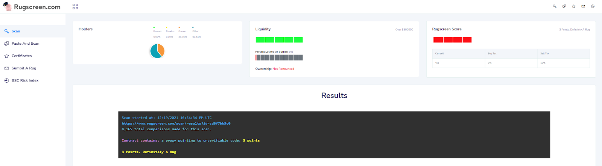Click the envelope icon in top bar
The image size is (602, 166).
[583, 6]
